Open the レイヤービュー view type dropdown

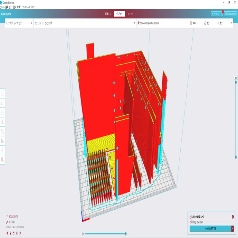(x=19, y=23)
